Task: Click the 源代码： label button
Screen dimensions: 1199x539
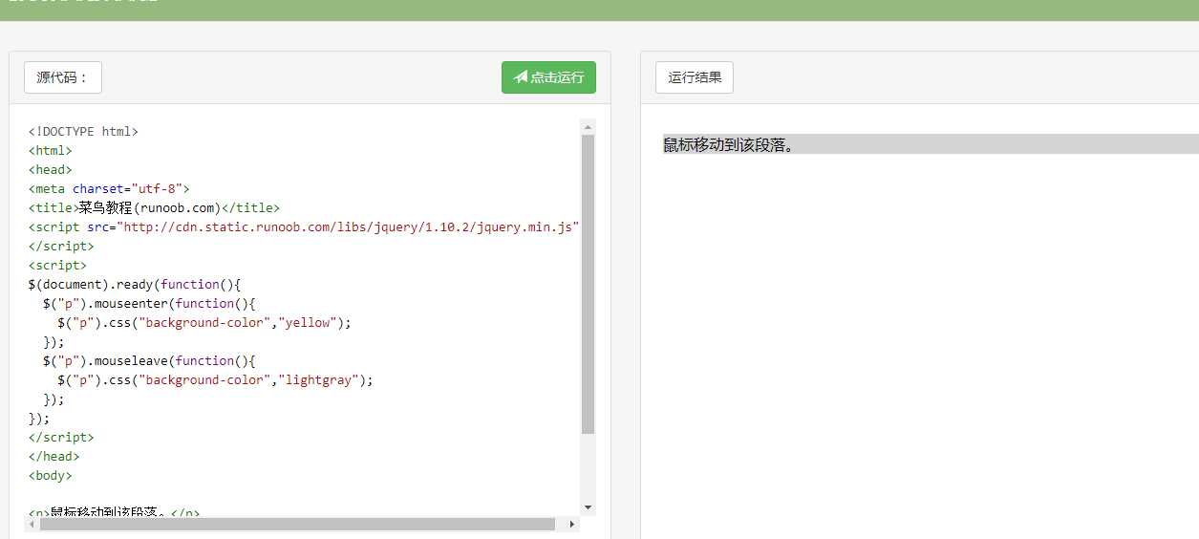Action: tap(63, 77)
